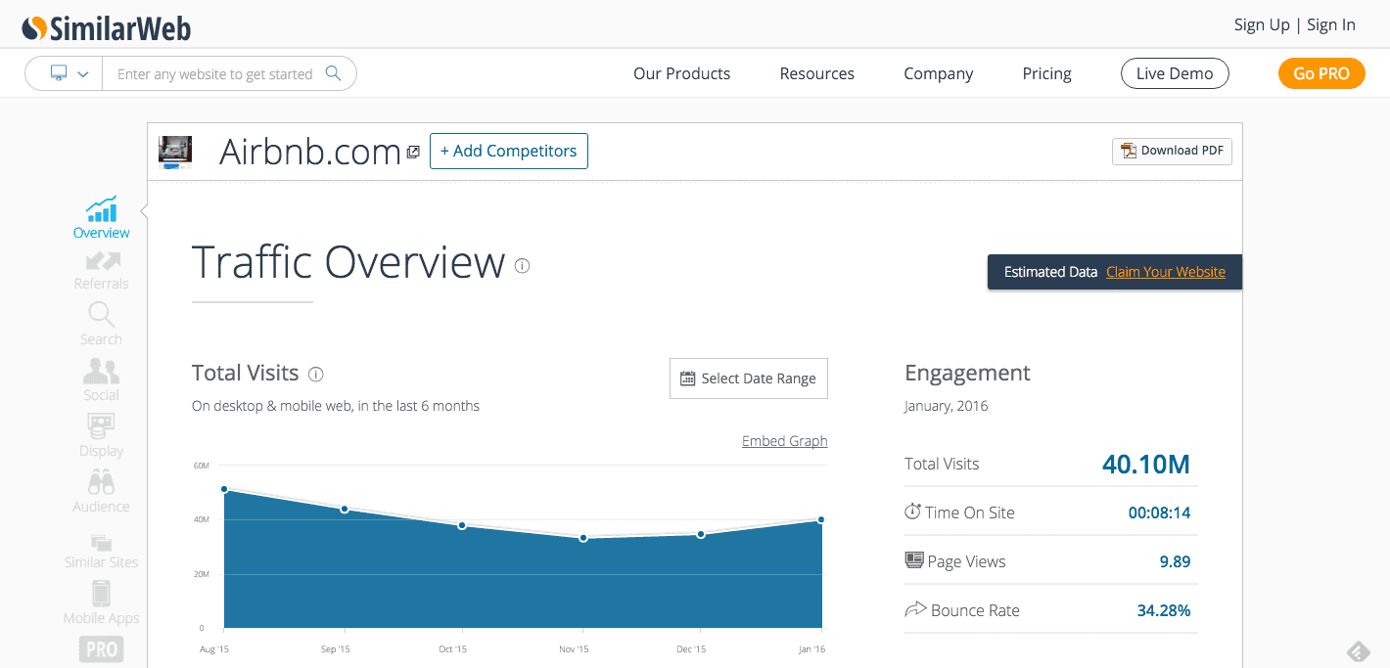Click the 34.28% bounce rate value
1390x668 pixels.
[1164, 610]
